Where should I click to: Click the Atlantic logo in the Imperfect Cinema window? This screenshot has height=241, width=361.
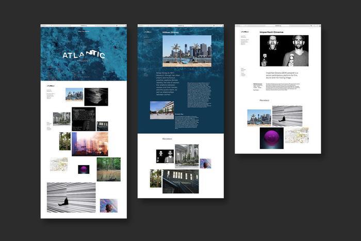coord(245,32)
